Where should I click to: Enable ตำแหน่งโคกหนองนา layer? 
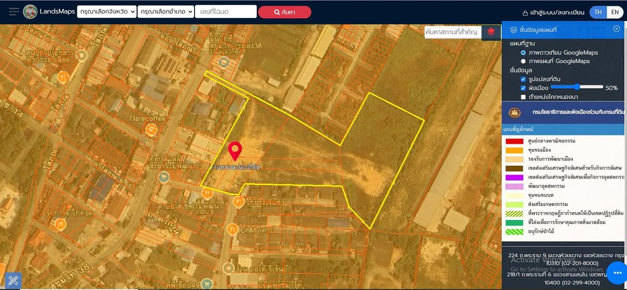pyautogui.click(x=523, y=97)
